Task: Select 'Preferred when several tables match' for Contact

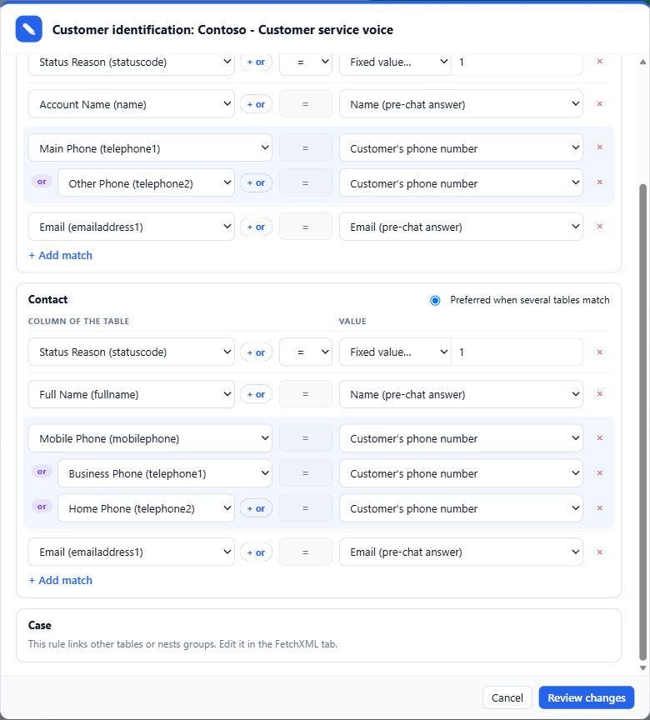Action: (435, 300)
